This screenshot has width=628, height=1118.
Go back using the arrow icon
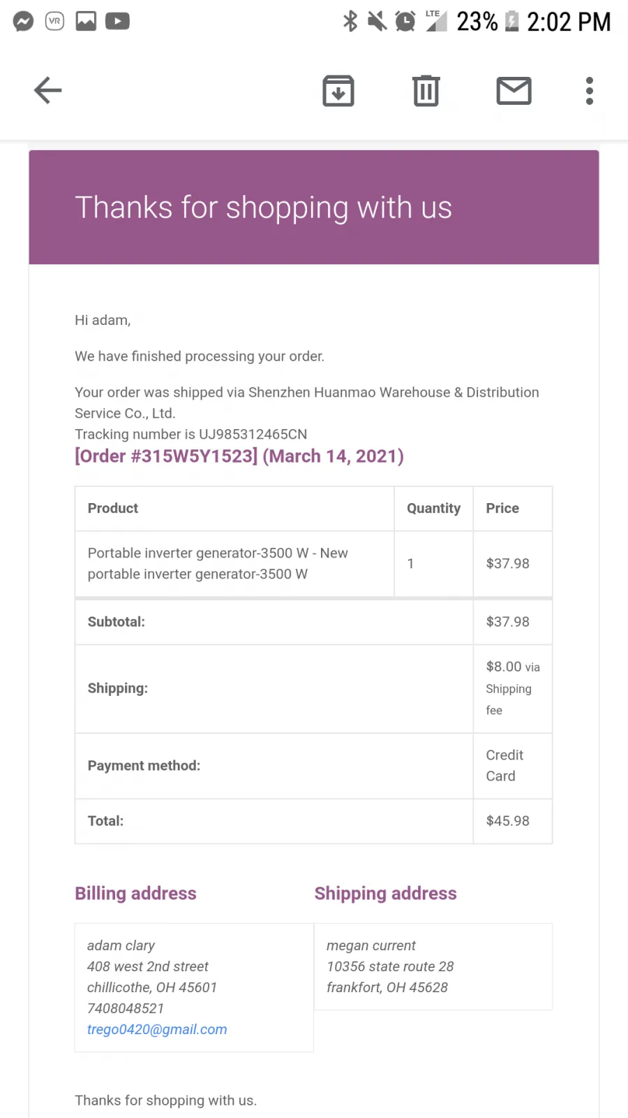48,91
